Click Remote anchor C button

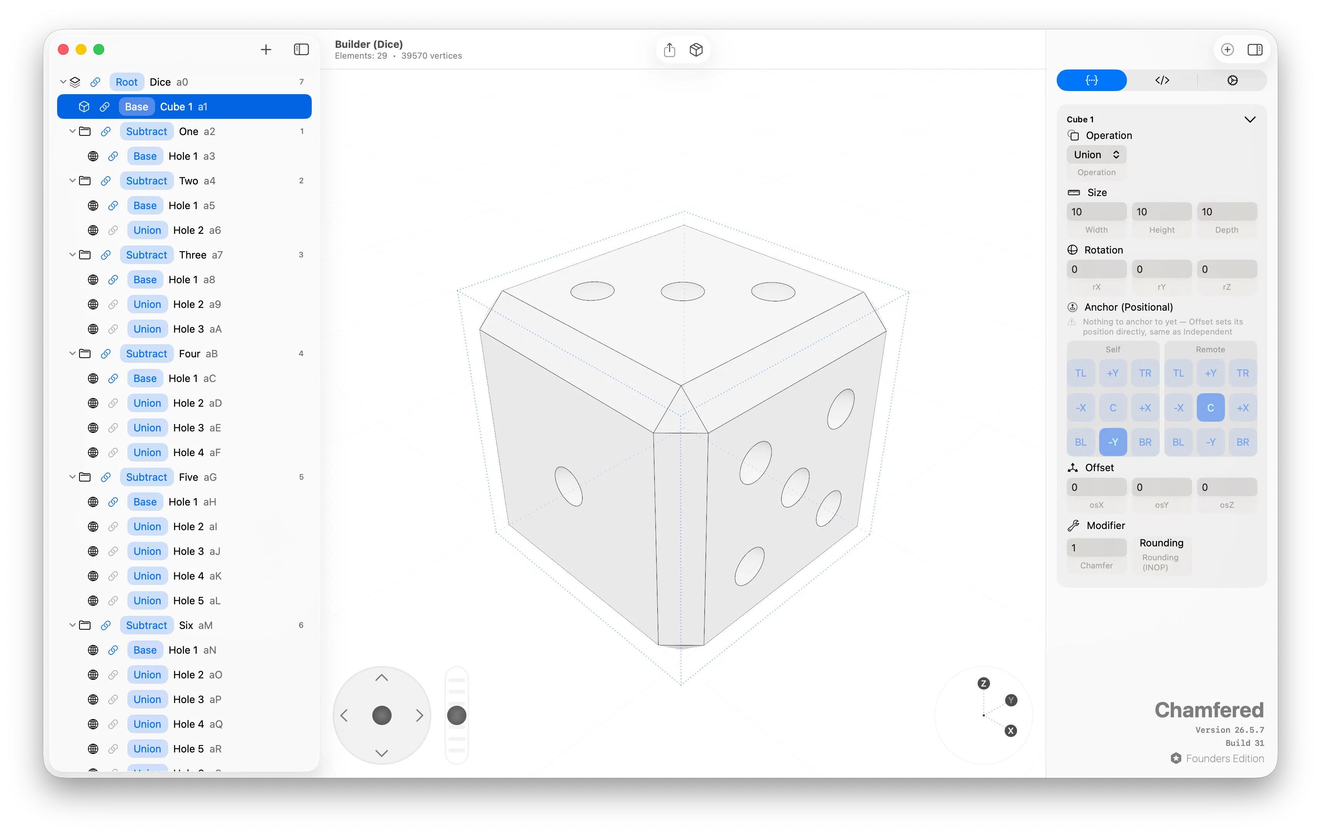(x=1210, y=407)
